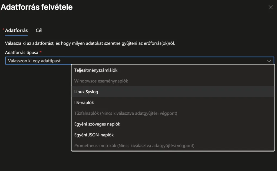Click the endpoint note after Prometheus-metrikák
This screenshot has width=277, height=171.
[156, 146]
